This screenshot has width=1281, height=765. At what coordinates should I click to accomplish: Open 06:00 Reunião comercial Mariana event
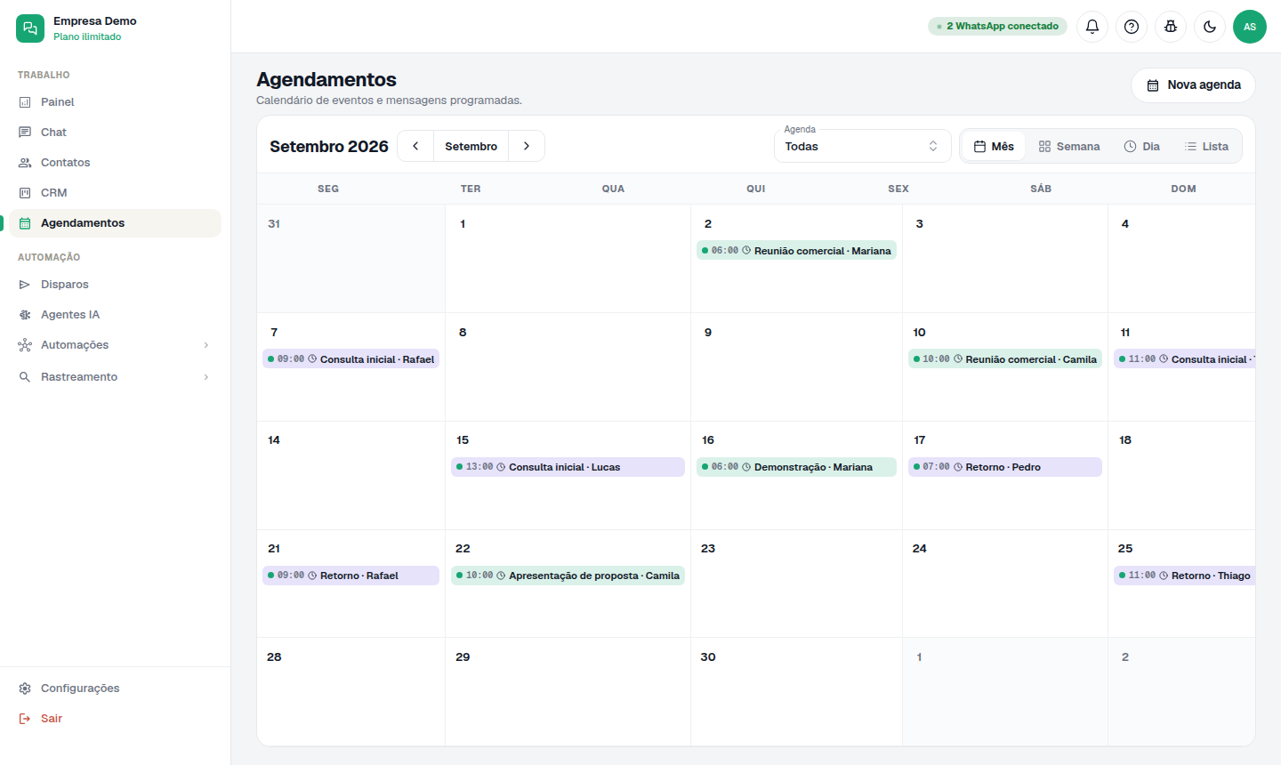click(x=796, y=251)
